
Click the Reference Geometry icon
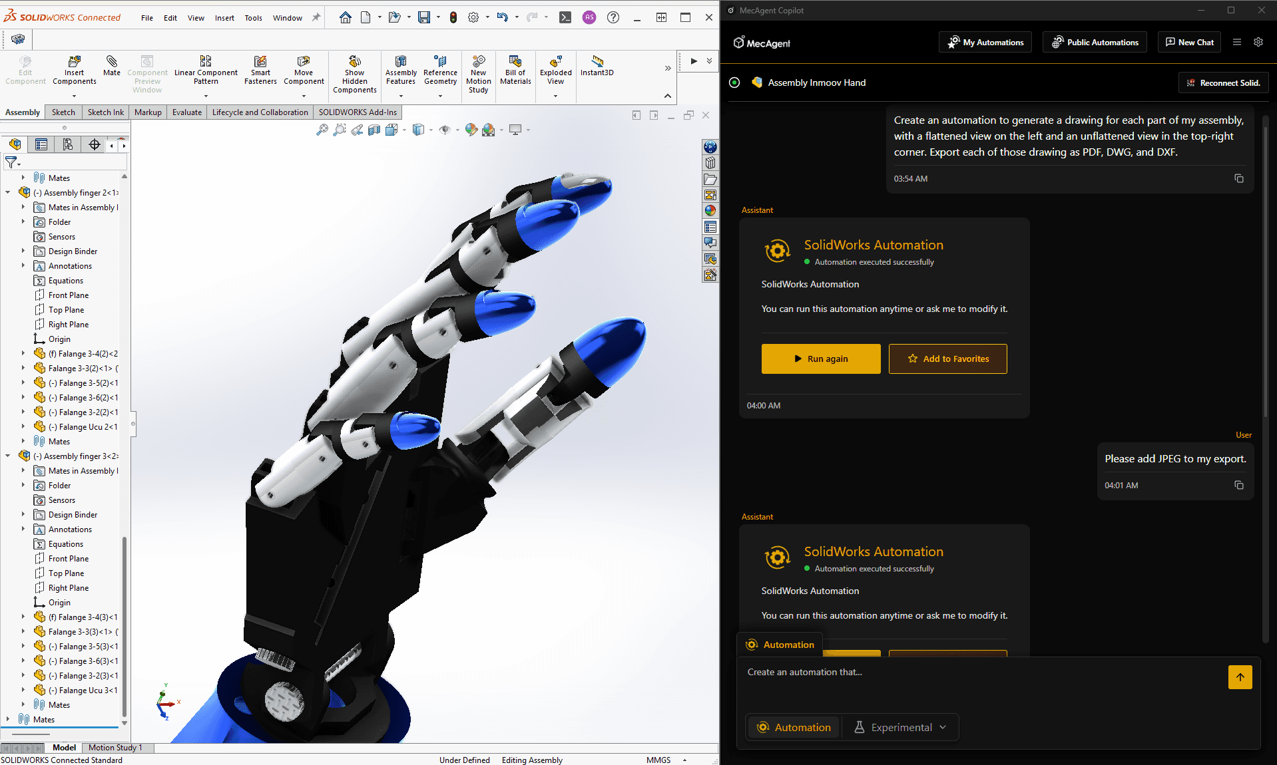(440, 61)
